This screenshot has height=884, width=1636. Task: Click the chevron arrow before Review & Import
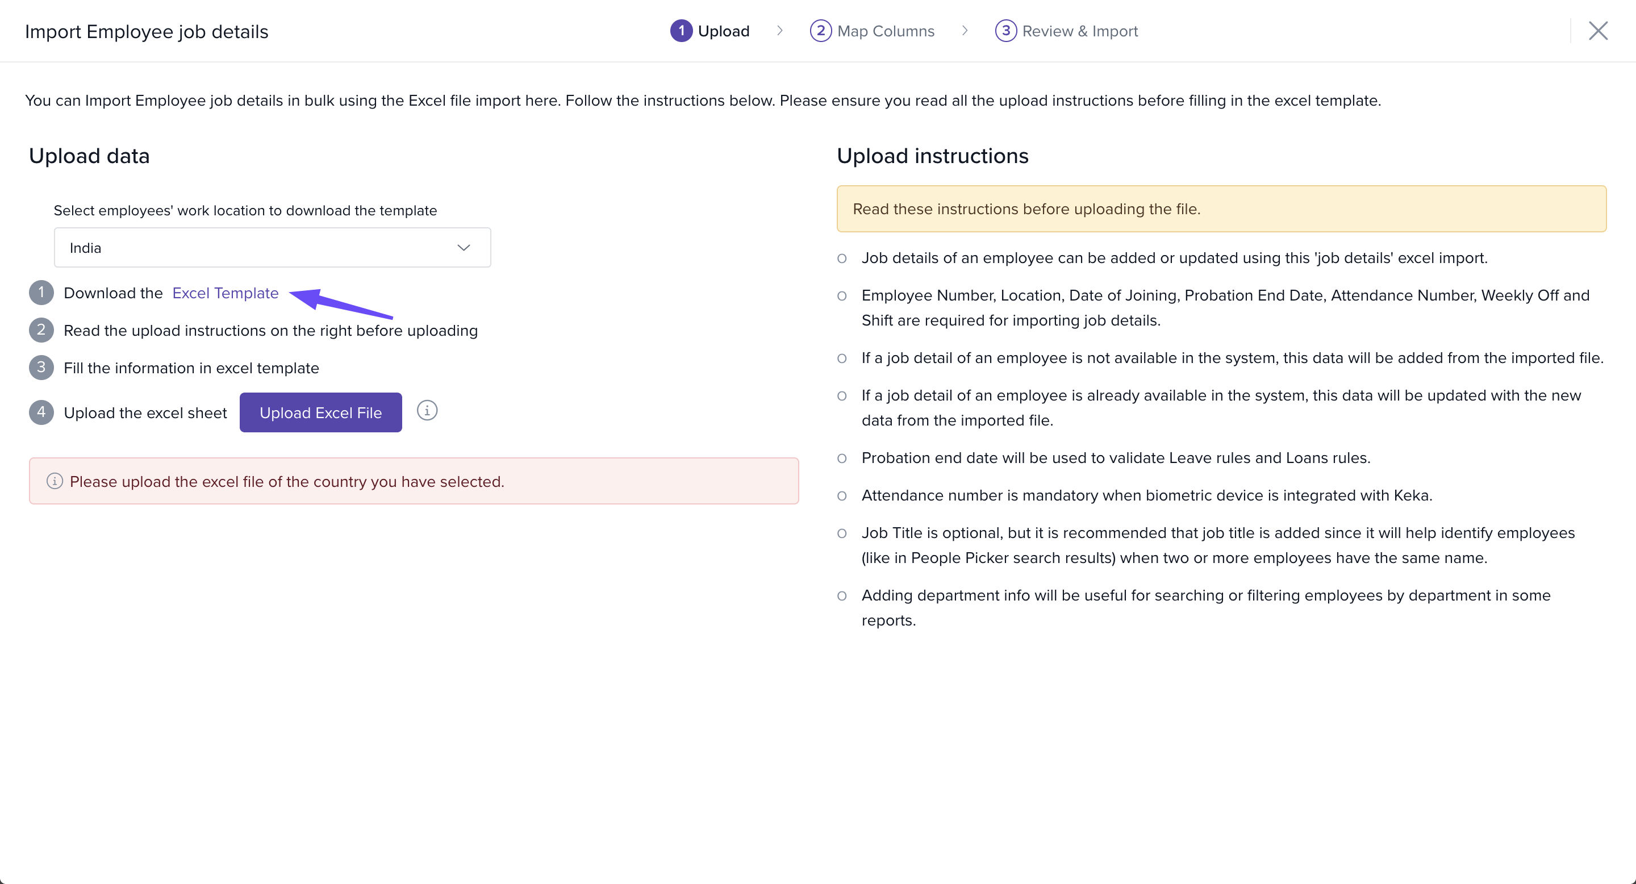coord(965,31)
